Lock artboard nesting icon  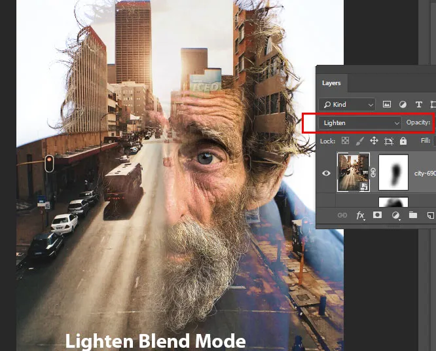click(x=388, y=141)
